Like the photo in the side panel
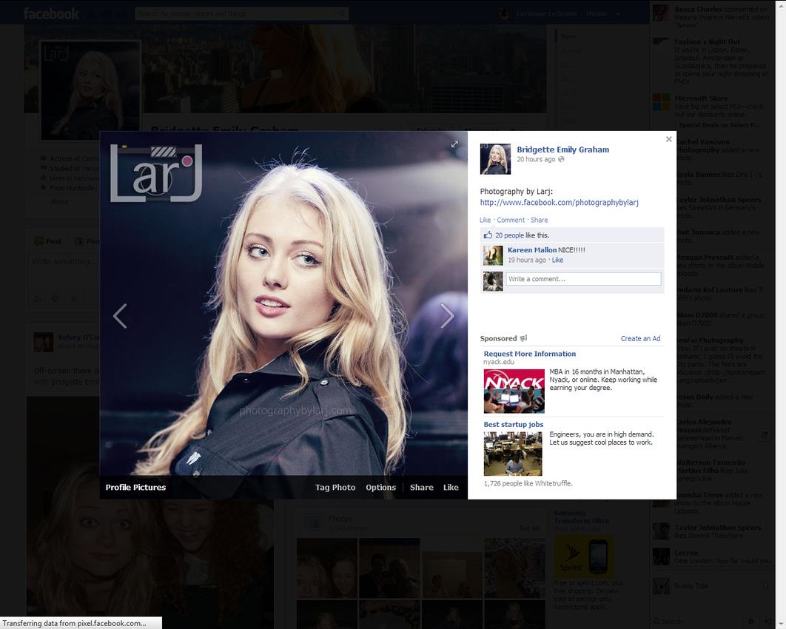The width and height of the screenshot is (786, 629). 485,220
